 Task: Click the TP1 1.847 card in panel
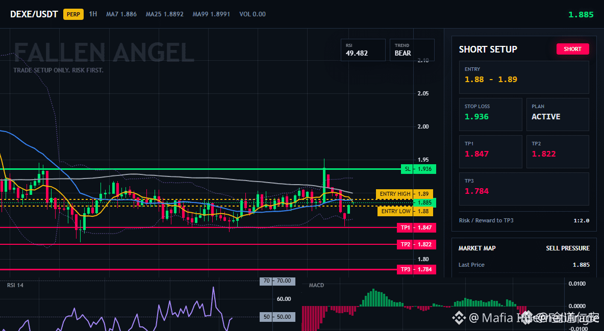[x=490, y=151]
